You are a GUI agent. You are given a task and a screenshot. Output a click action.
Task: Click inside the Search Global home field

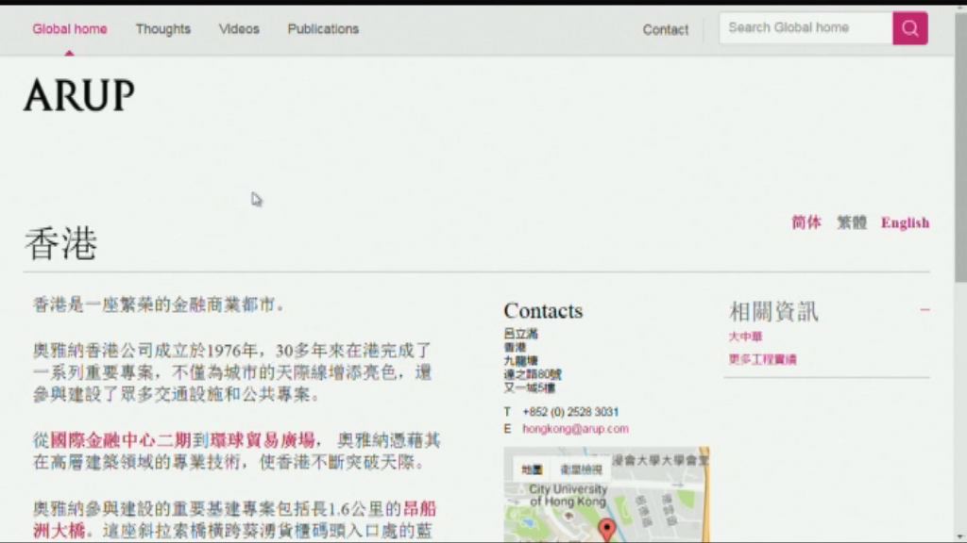pos(804,27)
